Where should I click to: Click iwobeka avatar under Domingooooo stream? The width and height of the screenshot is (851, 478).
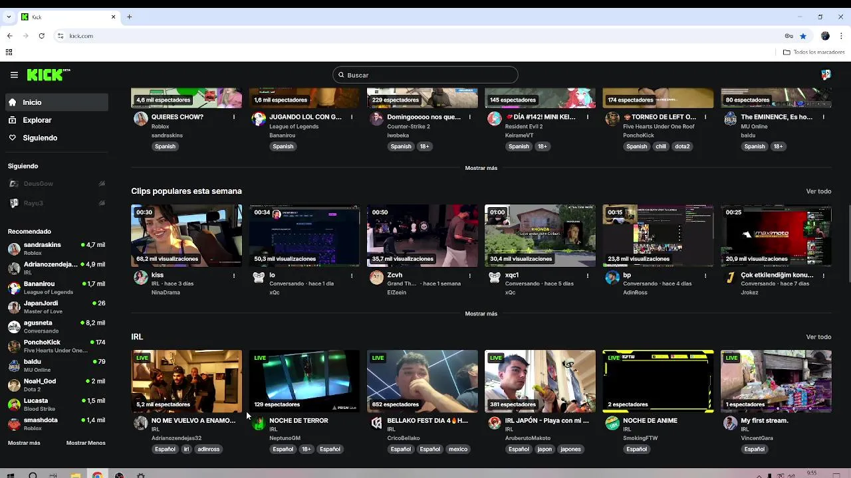click(x=376, y=119)
